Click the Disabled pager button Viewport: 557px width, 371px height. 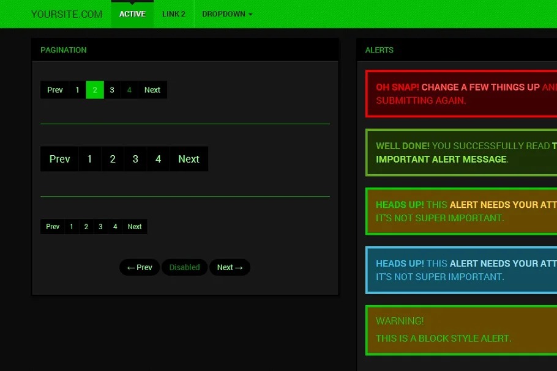[x=184, y=268]
